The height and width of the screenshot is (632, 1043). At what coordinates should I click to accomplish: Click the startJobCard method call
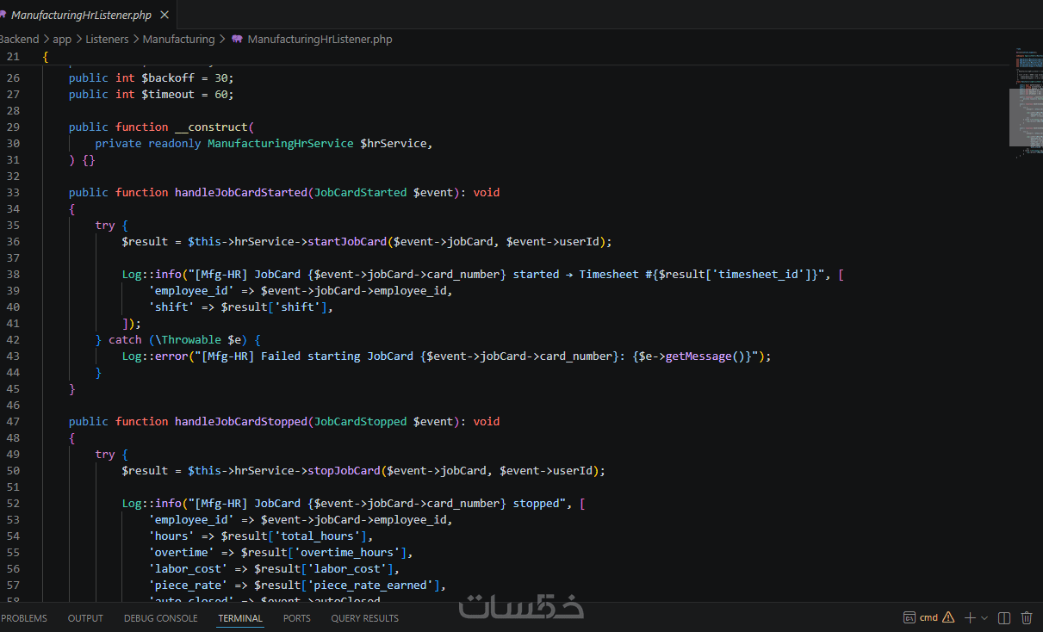click(347, 241)
